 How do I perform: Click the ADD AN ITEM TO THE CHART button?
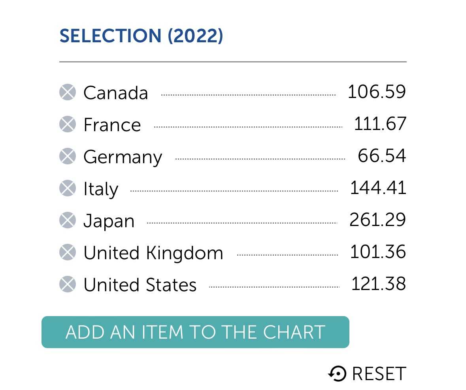tap(195, 332)
